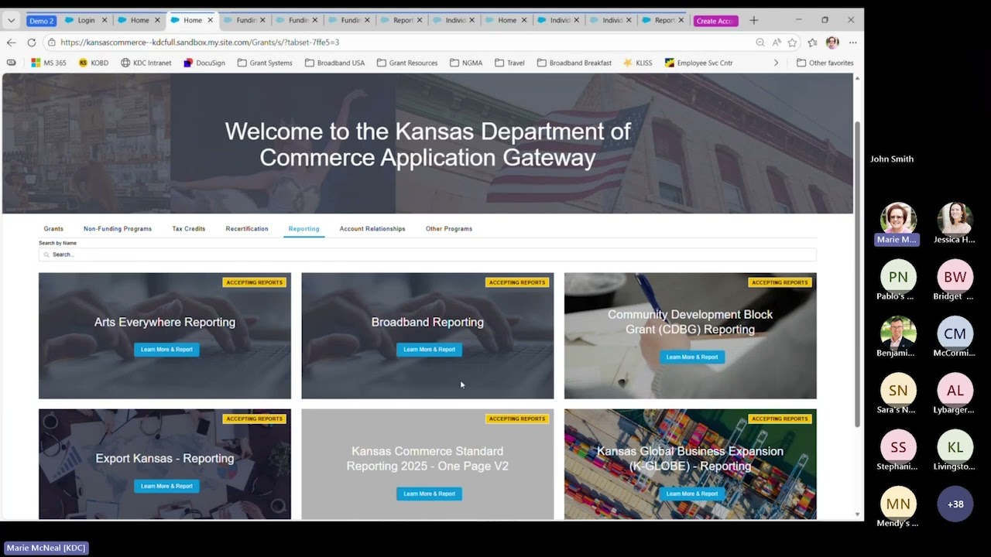The image size is (991, 557).
Task: Select the PN Pablo participant avatar
Action: click(898, 277)
